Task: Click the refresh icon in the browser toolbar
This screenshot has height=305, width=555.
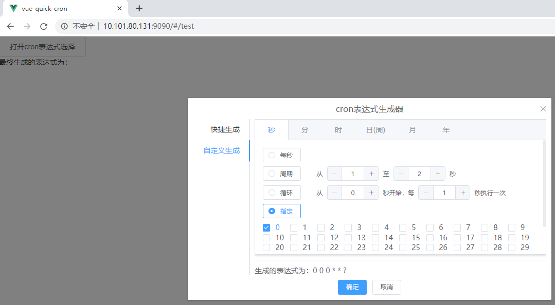Action: (44, 26)
